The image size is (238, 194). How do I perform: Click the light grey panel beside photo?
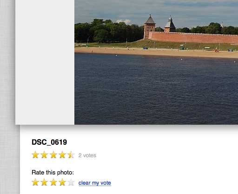(45, 62)
